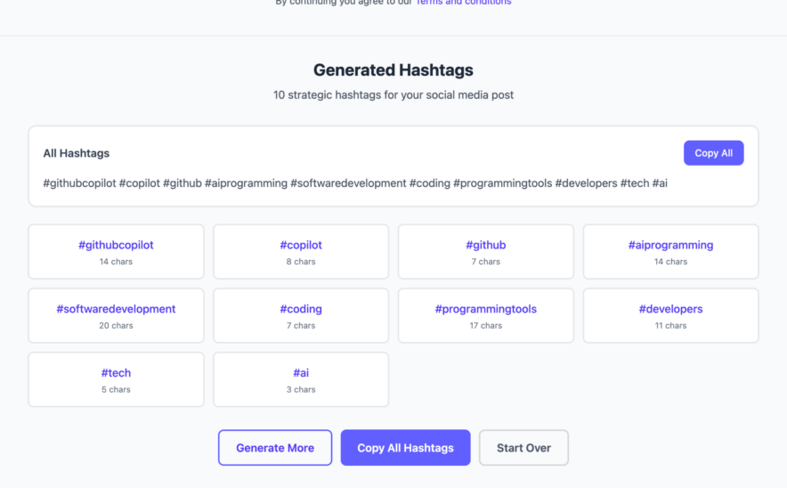Image resolution: width=787 pixels, height=488 pixels.
Task: Hit the Start Over button
Action: point(523,448)
